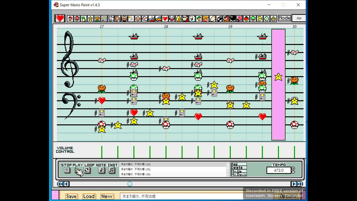
Task: Choose the small Heart instrument in toolbar
Action: point(165,19)
